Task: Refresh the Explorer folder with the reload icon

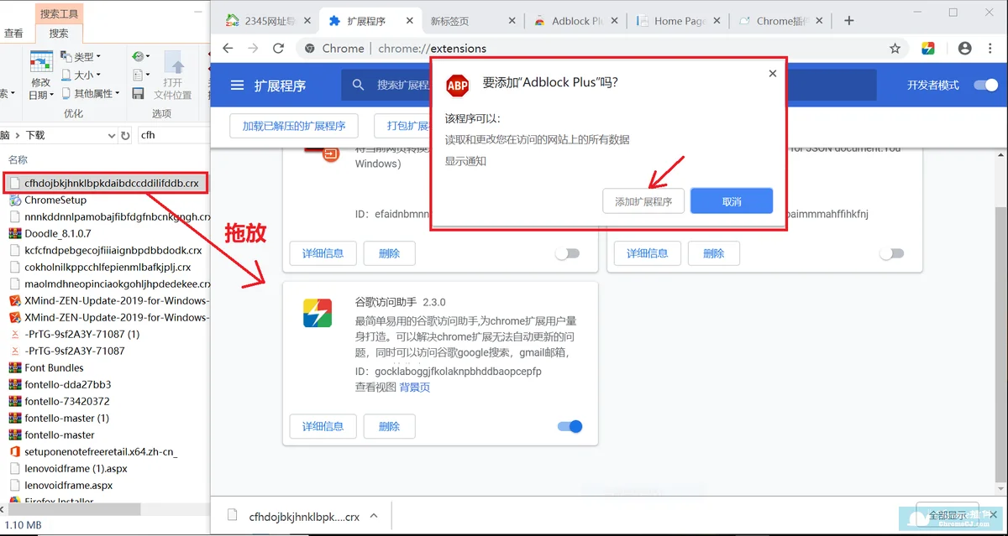Action: coord(126,135)
